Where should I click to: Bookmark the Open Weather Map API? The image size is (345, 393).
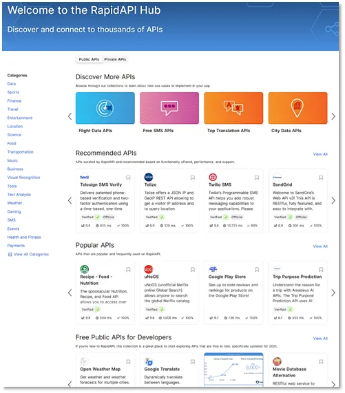pos(128,362)
